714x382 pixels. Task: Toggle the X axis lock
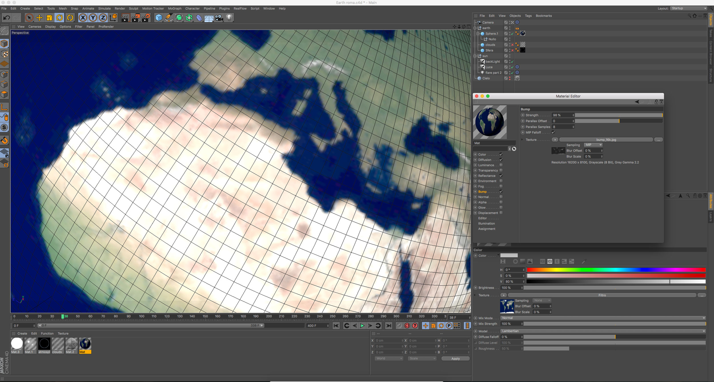click(83, 18)
